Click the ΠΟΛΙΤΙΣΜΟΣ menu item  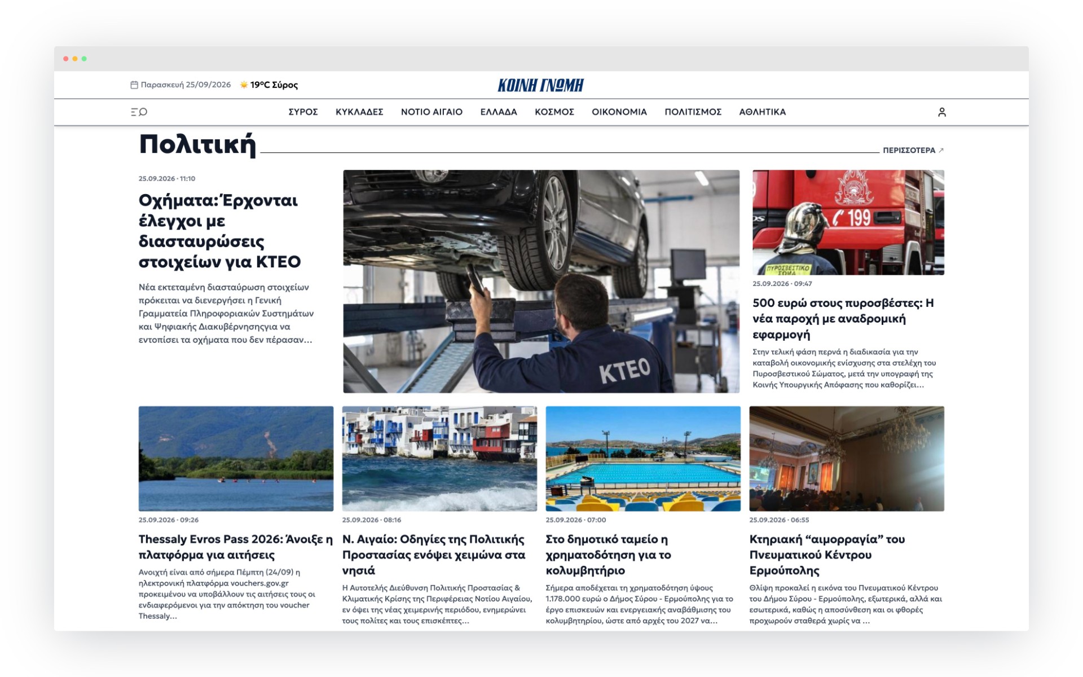693,112
